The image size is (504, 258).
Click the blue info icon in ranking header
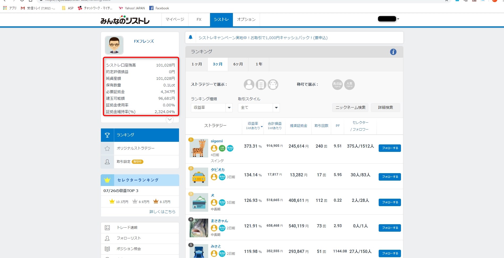coord(393,52)
